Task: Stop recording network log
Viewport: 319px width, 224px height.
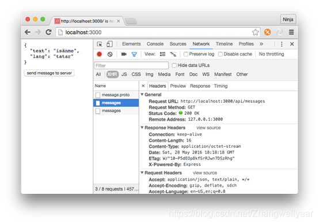Action: (x=99, y=54)
